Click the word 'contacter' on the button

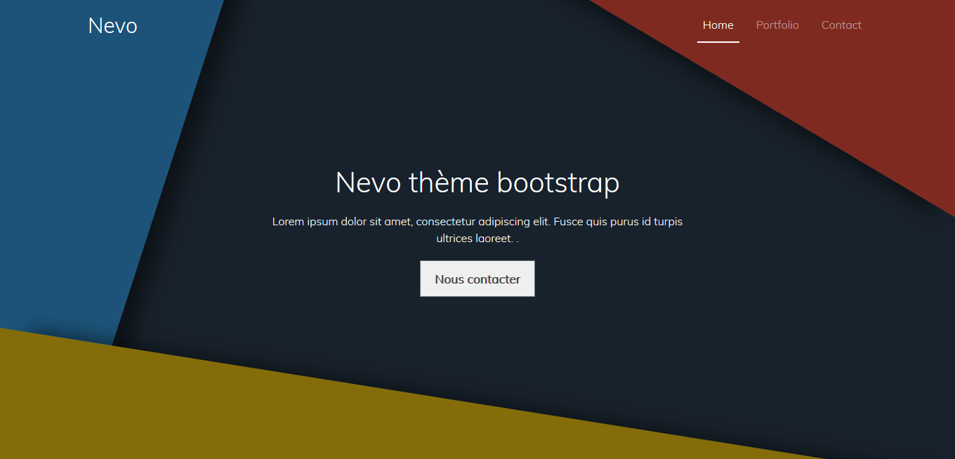click(494, 279)
